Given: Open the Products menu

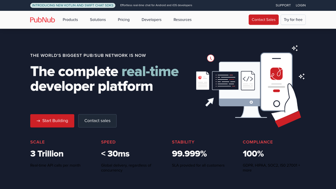Looking at the screenshot, I should [x=70, y=20].
